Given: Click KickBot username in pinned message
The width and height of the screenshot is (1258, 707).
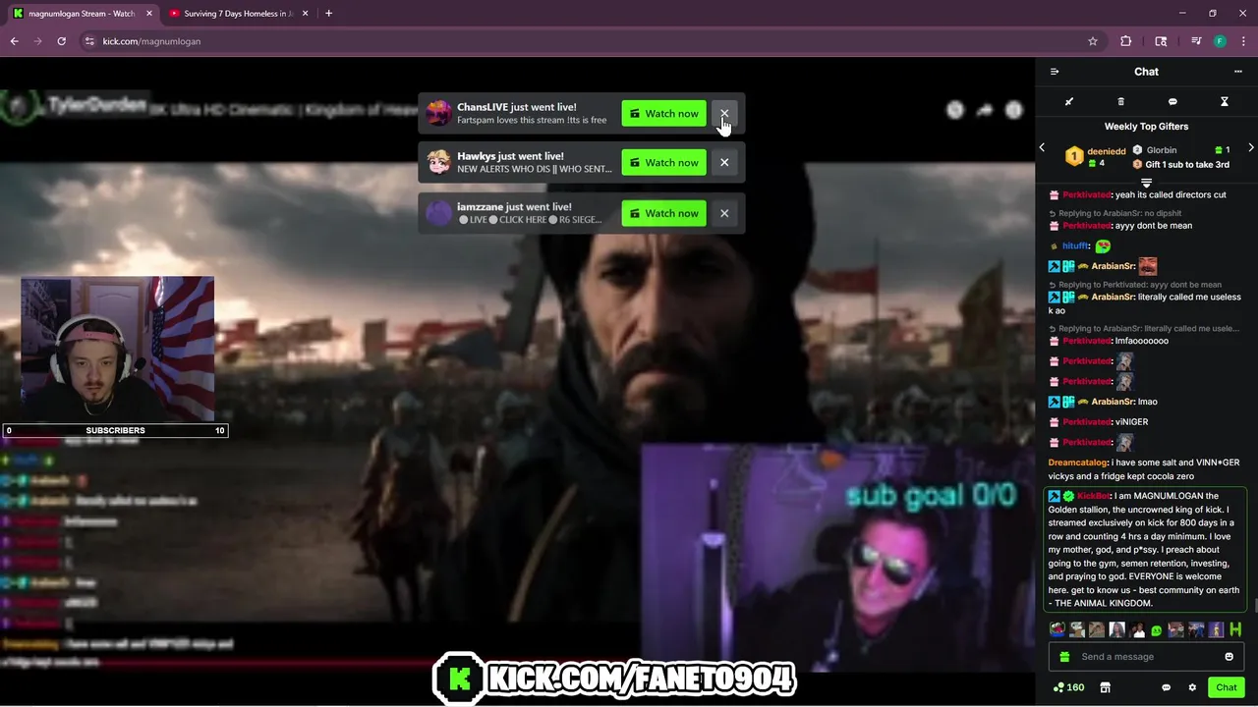Looking at the screenshot, I should [1092, 496].
